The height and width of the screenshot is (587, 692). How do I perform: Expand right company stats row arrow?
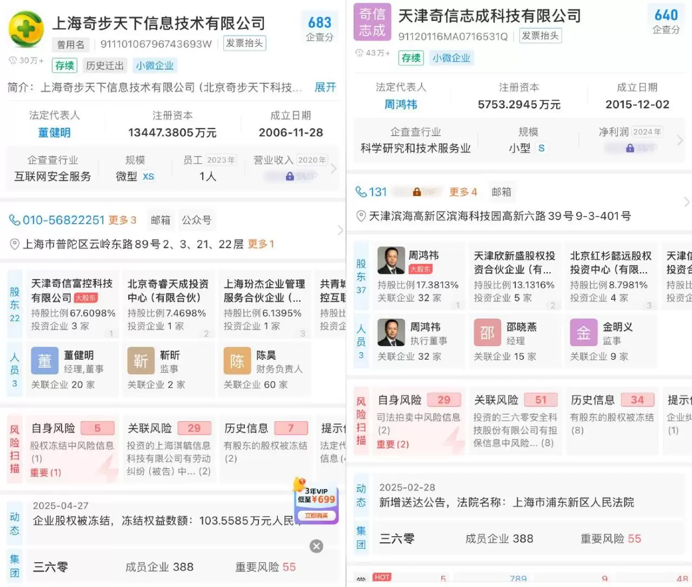pos(680,140)
